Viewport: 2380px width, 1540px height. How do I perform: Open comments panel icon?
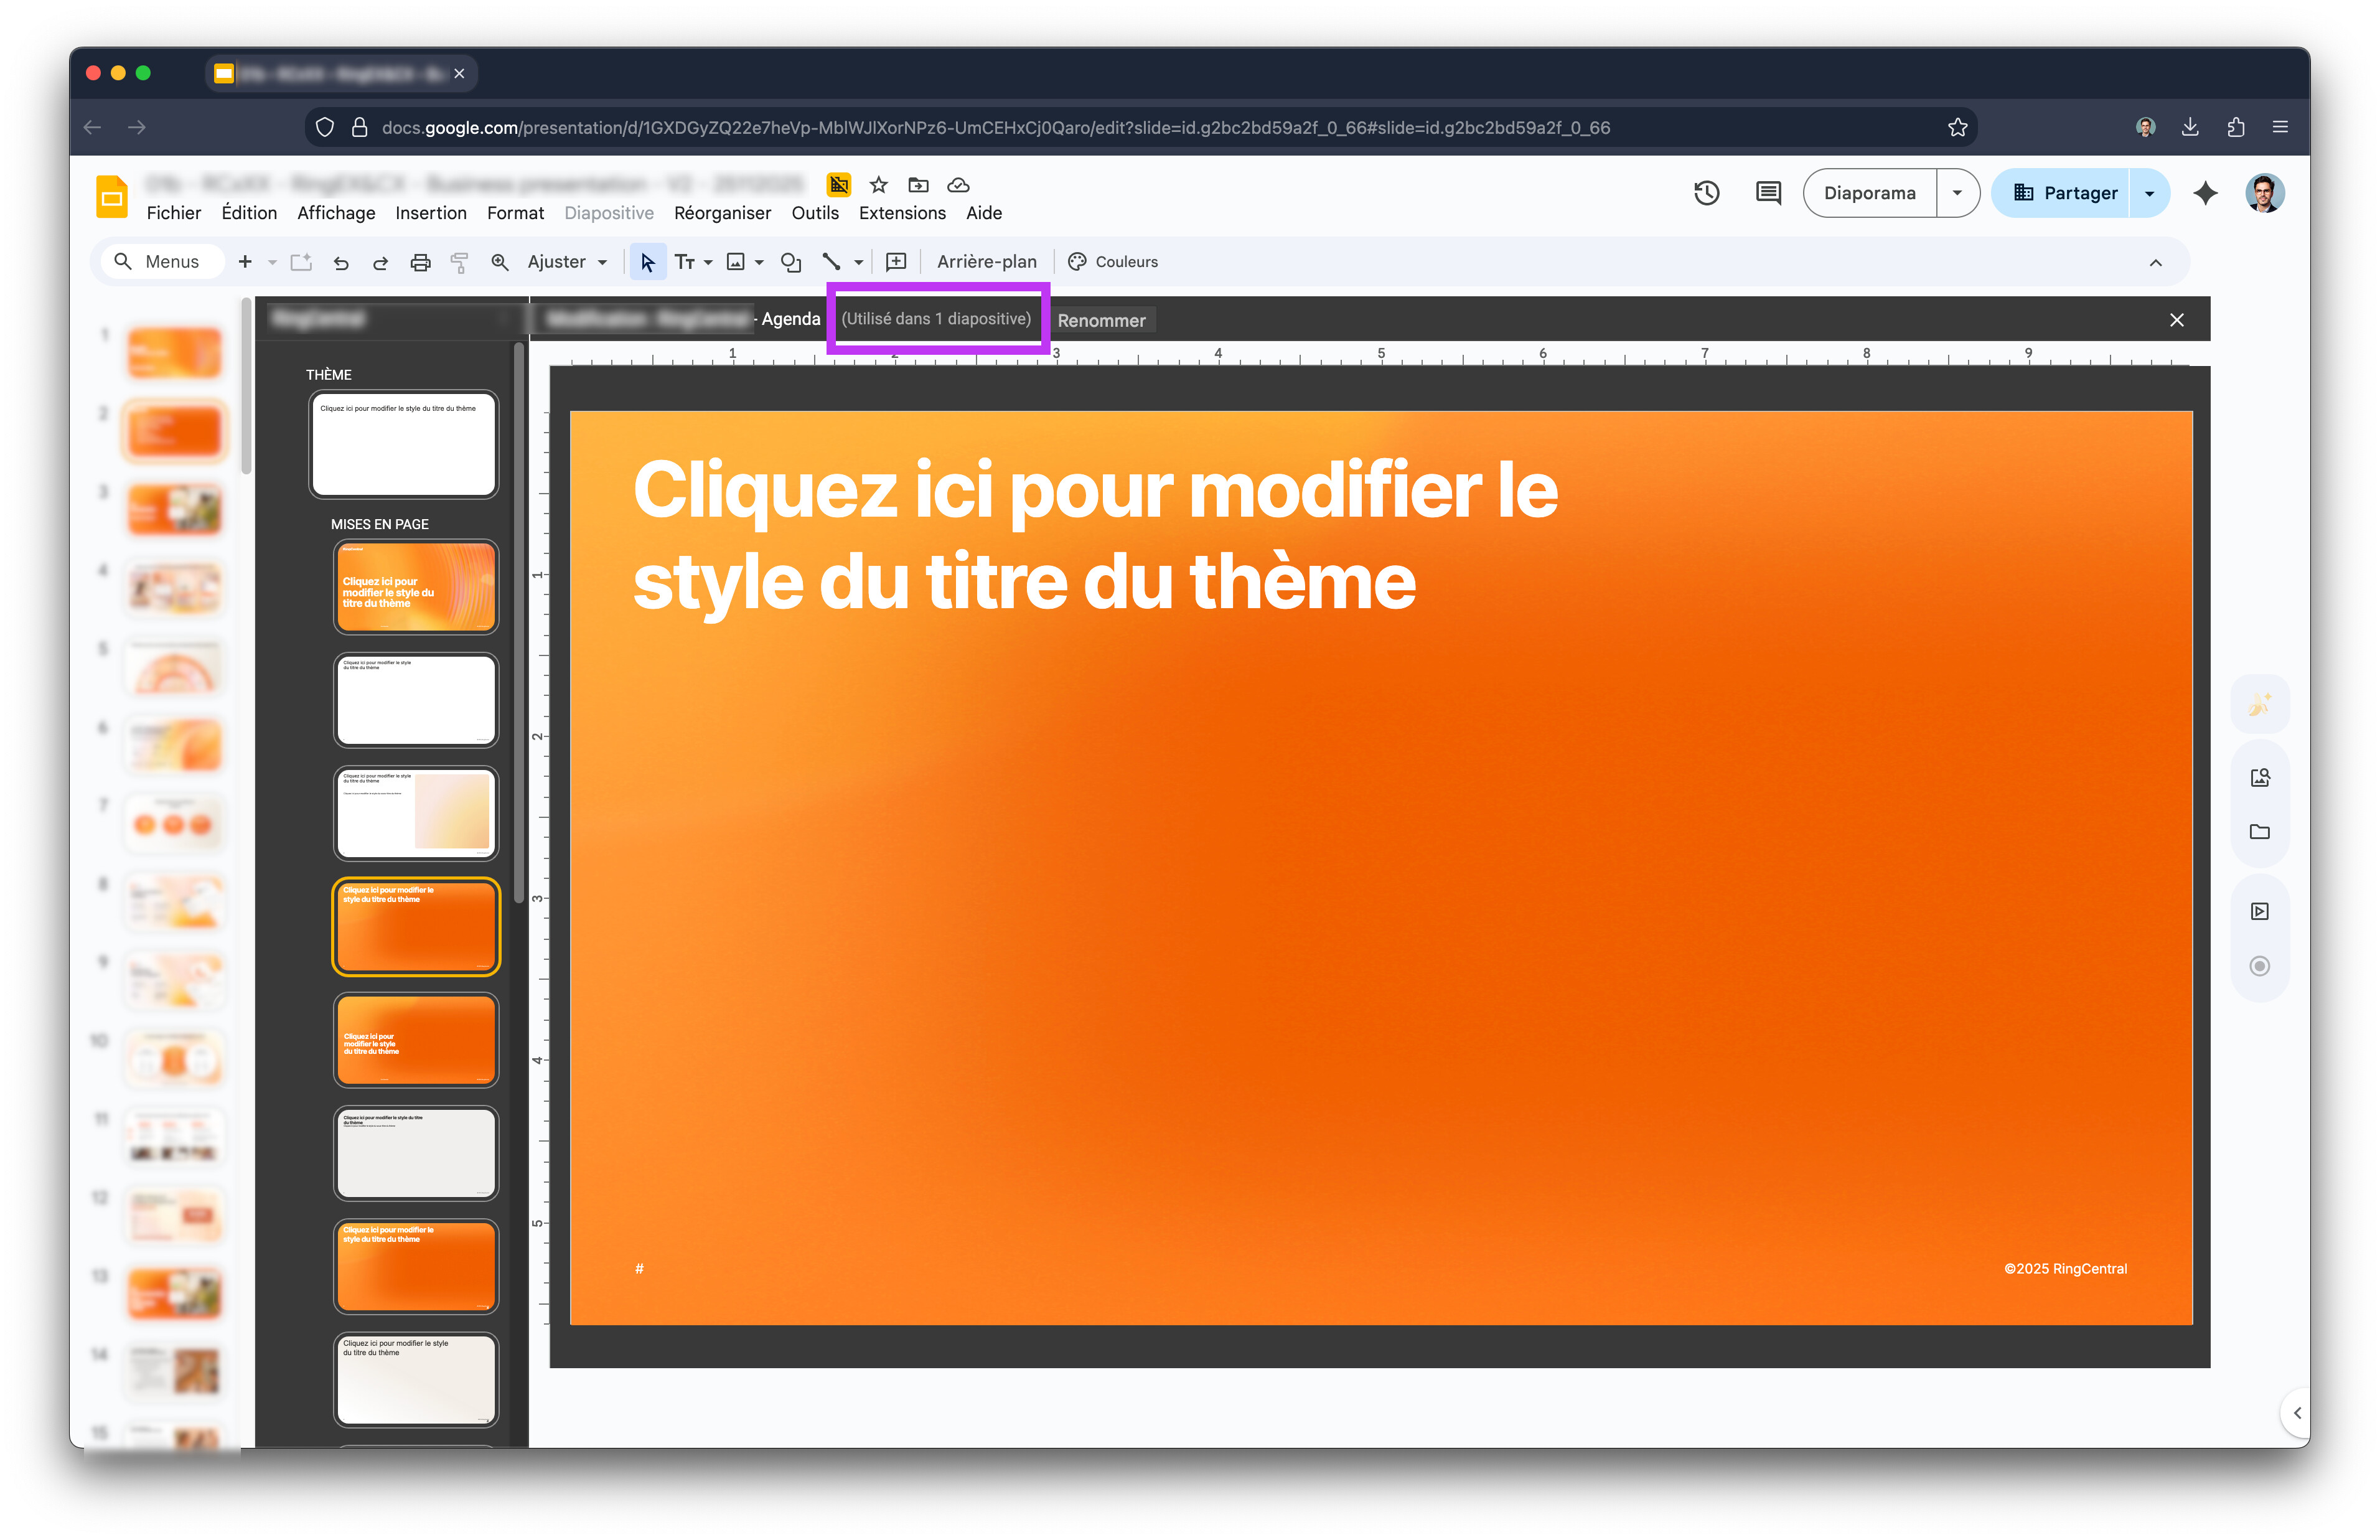click(1767, 193)
